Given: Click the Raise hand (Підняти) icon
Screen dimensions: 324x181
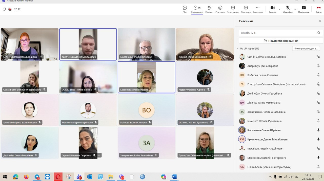Looking at the screenshot, I should point(209,9).
